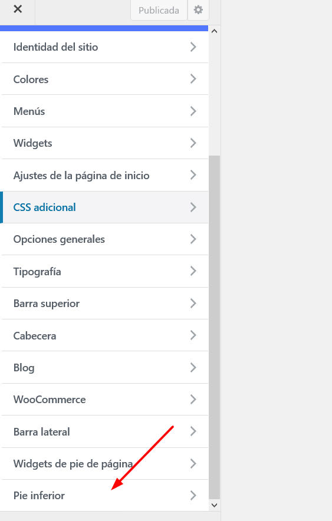This screenshot has width=332, height=521.
Task: Click the arrow icon beside Blog
Action: click(193, 367)
